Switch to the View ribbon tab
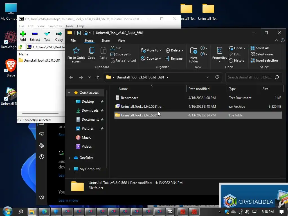 coord(121,40)
